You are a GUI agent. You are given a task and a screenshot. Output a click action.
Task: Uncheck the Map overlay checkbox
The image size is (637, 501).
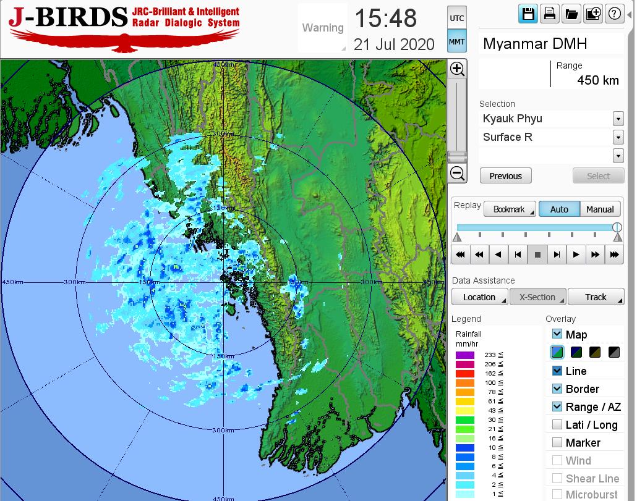[x=557, y=334]
